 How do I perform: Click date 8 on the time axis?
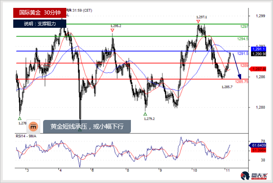pyautogui.click(x=128, y=171)
